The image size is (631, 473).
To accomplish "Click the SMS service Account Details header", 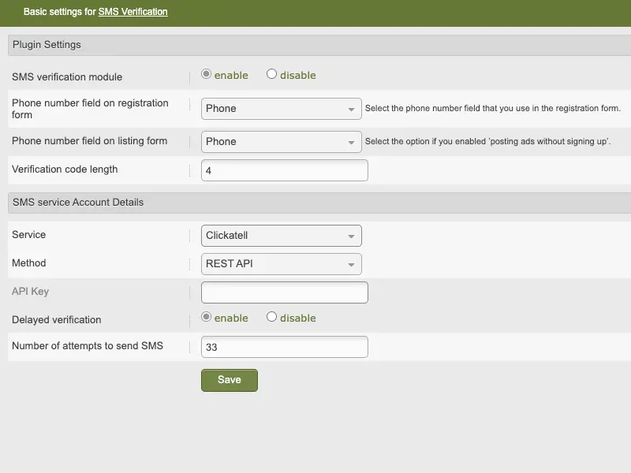I will 78,203.
